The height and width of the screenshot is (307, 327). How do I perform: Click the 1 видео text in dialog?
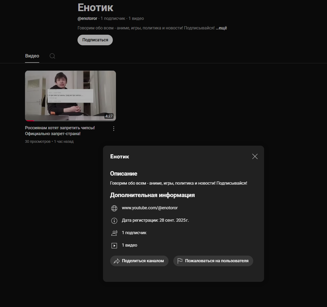[x=130, y=245]
